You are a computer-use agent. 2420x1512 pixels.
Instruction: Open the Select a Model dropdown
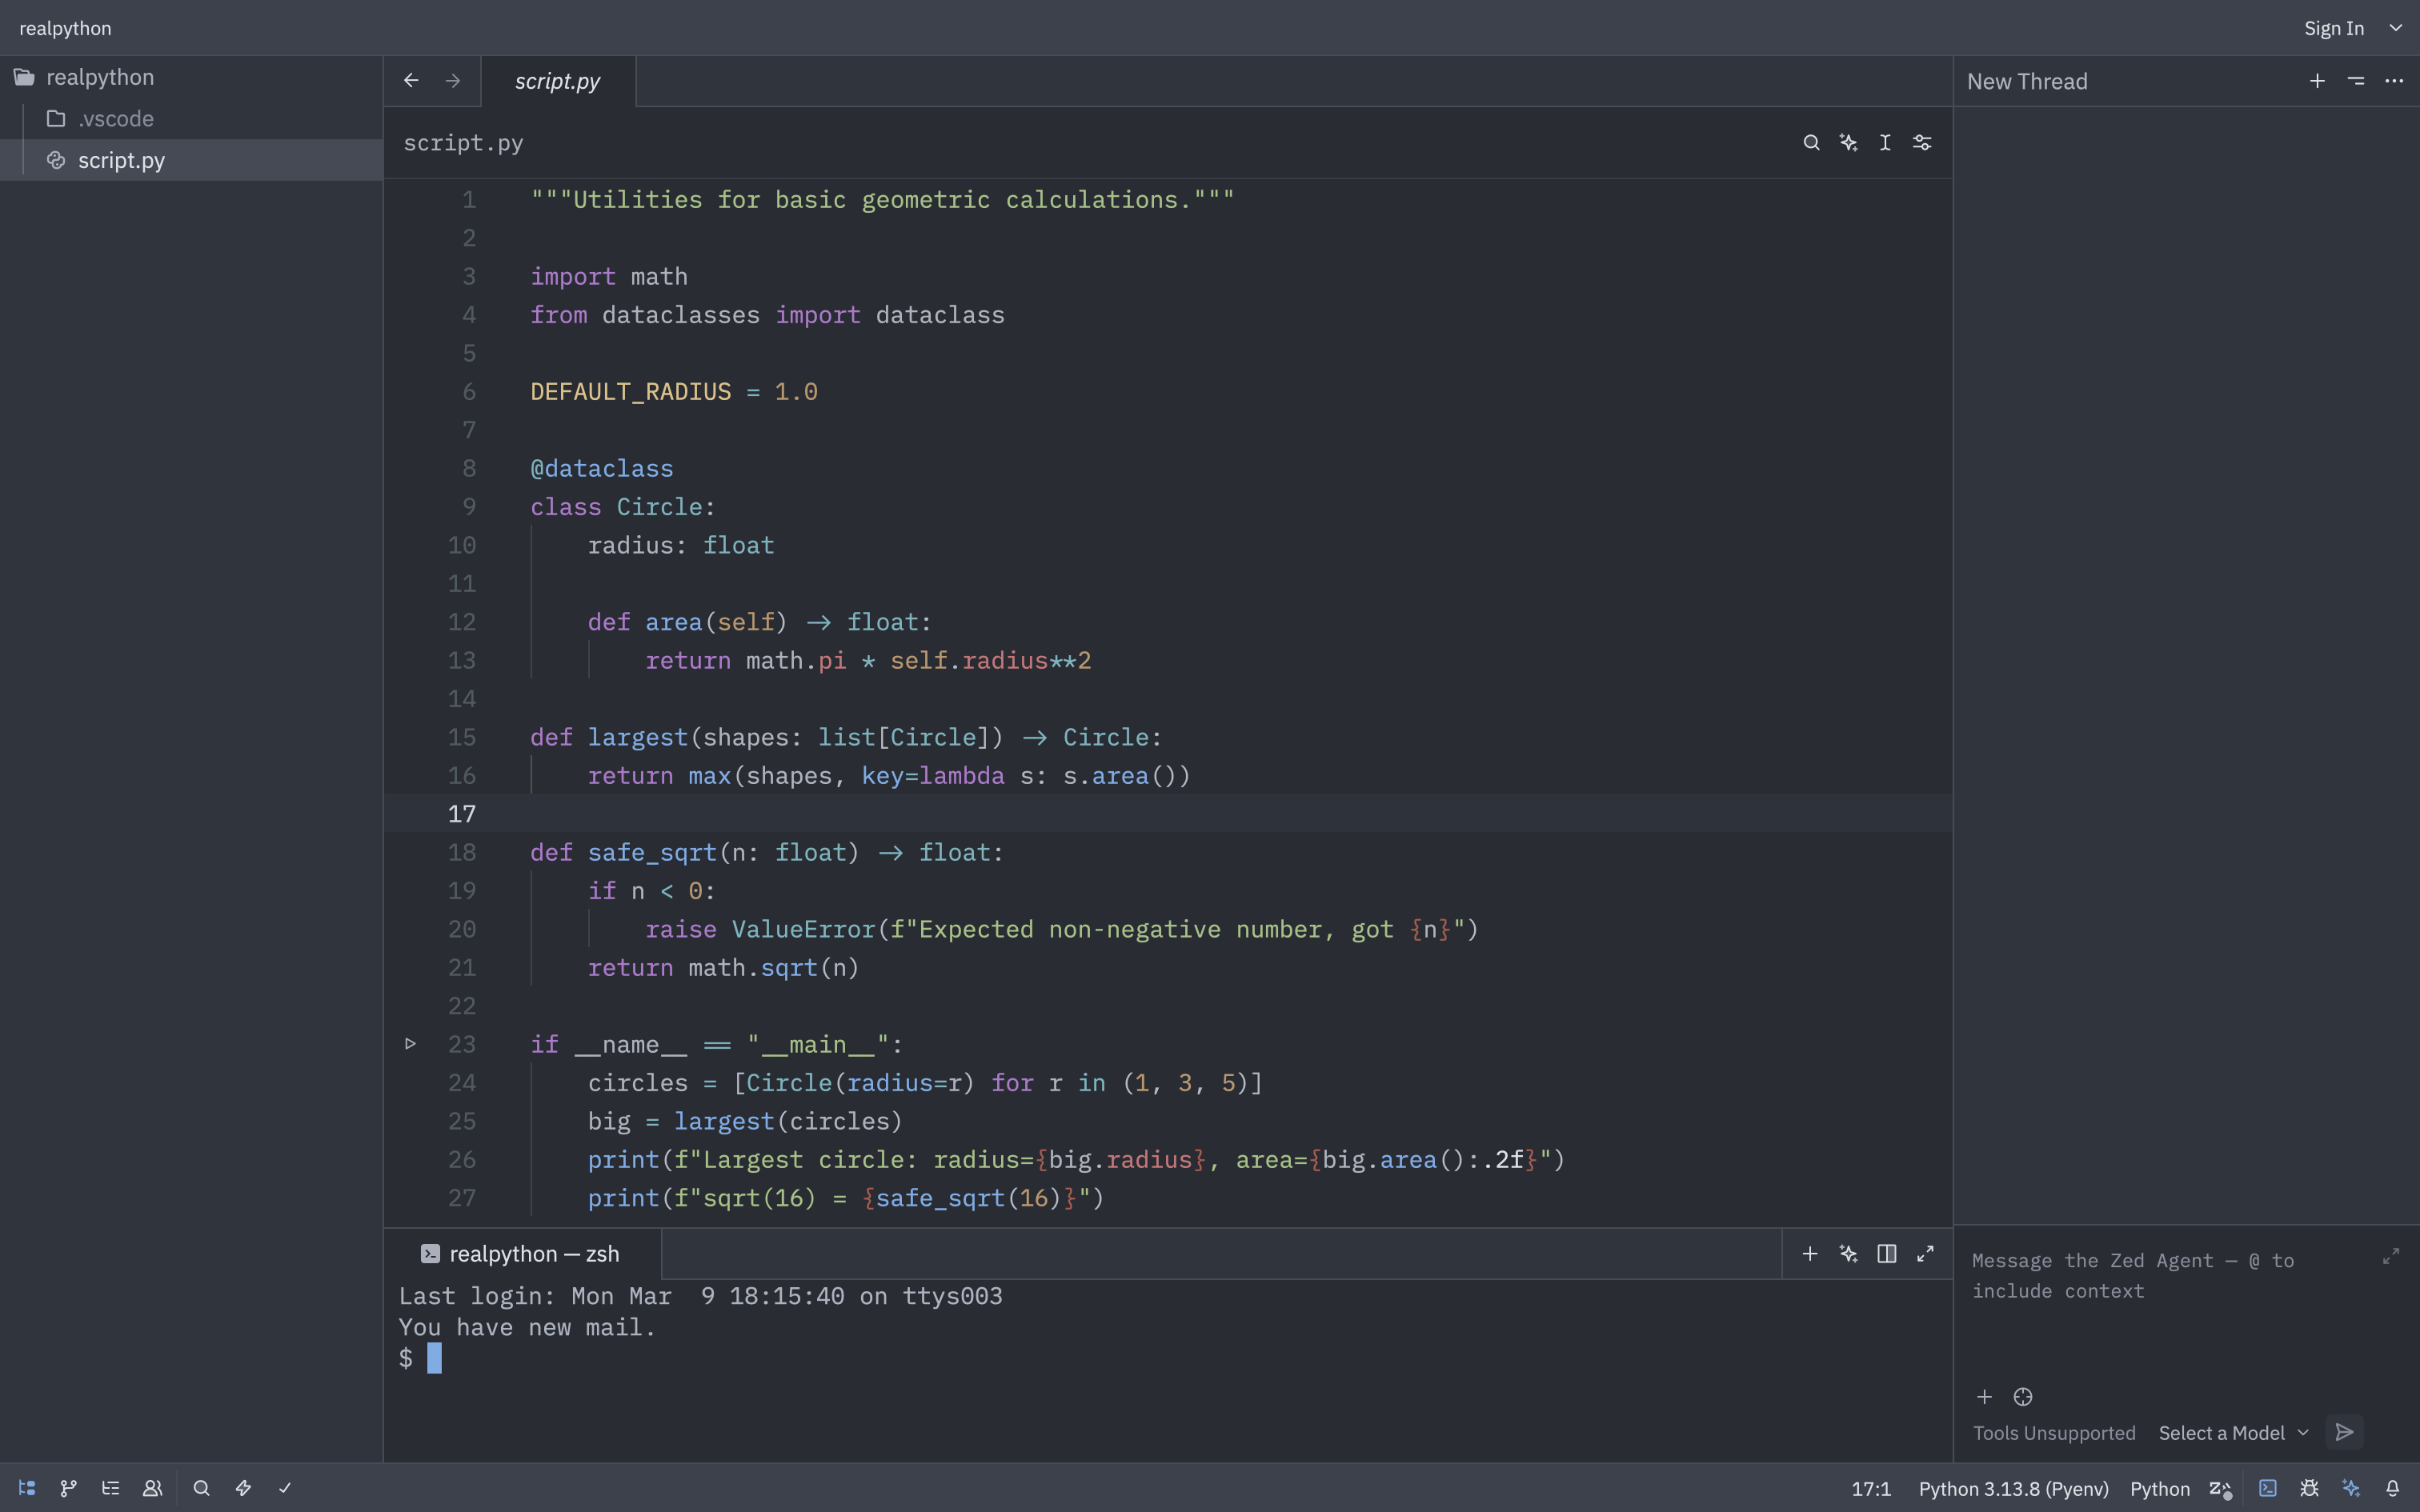click(x=2234, y=1433)
